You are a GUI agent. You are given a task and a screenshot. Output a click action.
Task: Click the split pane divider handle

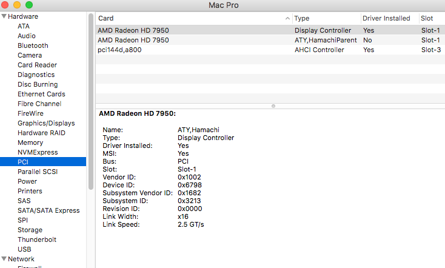click(x=273, y=106)
